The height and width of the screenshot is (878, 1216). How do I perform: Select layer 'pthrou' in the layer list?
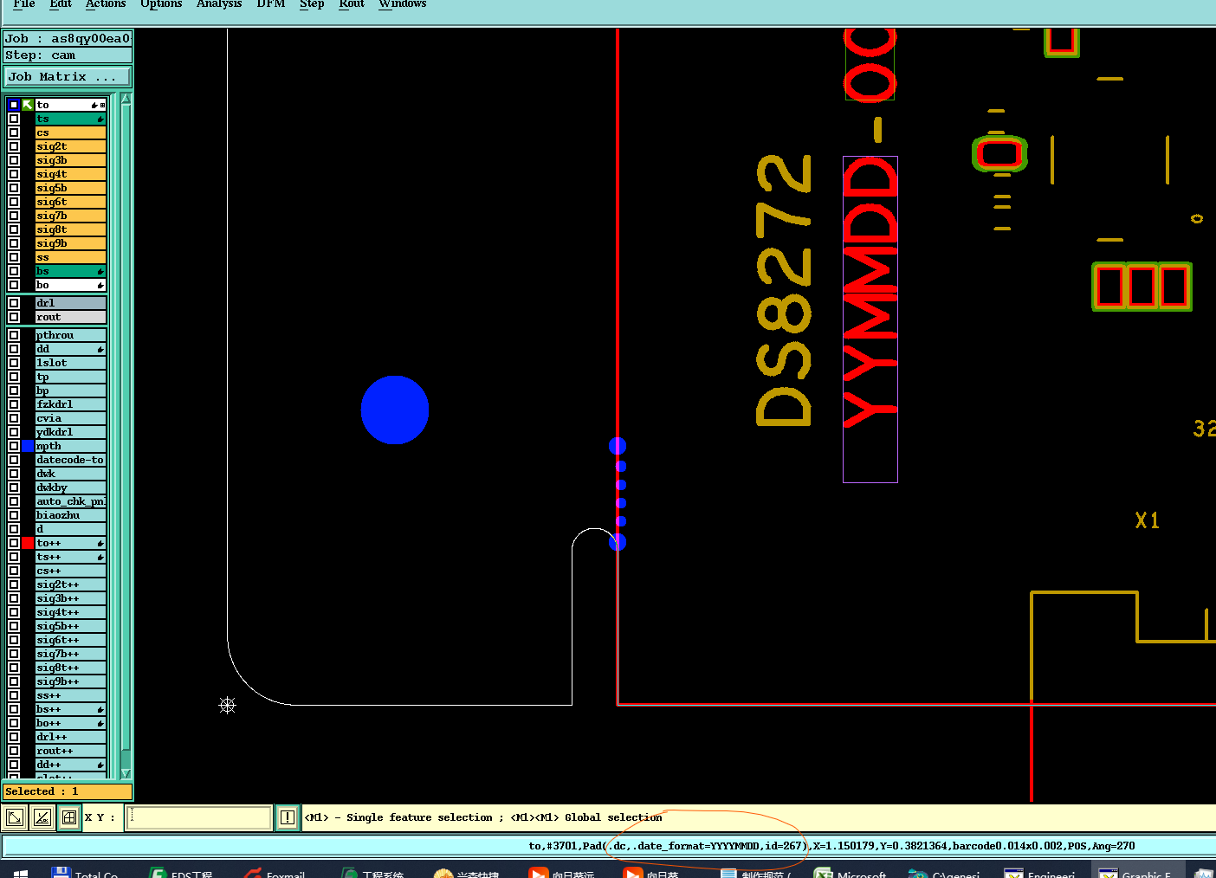pos(71,335)
